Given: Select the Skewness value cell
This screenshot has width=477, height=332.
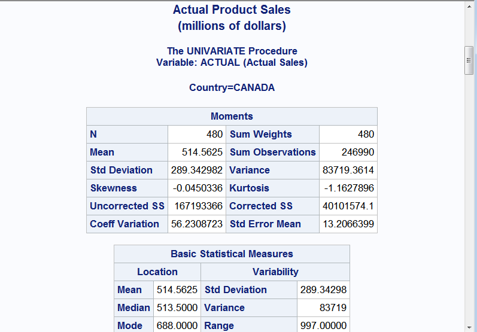Looking at the screenshot, I should [198, 188].
